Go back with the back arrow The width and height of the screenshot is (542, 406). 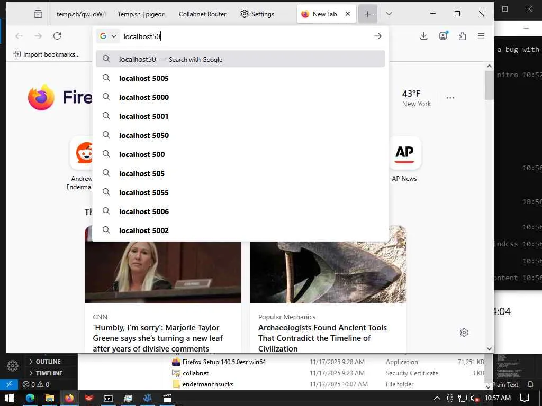tap(19, 36)
